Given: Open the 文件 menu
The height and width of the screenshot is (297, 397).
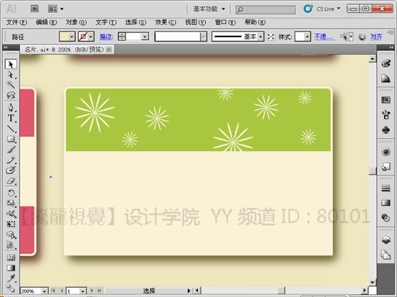Looking at the screenshot, I should coord(16,22).
